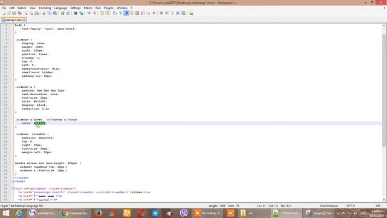The width and height of the screenshot is (387, 218).
Task: Click the Zoom In toolbar icon
Action: click(89, 13)
